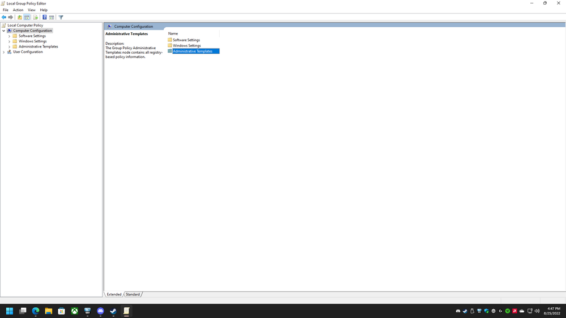Collapse the Computer Configuration tree node

(x=3, y=31)
